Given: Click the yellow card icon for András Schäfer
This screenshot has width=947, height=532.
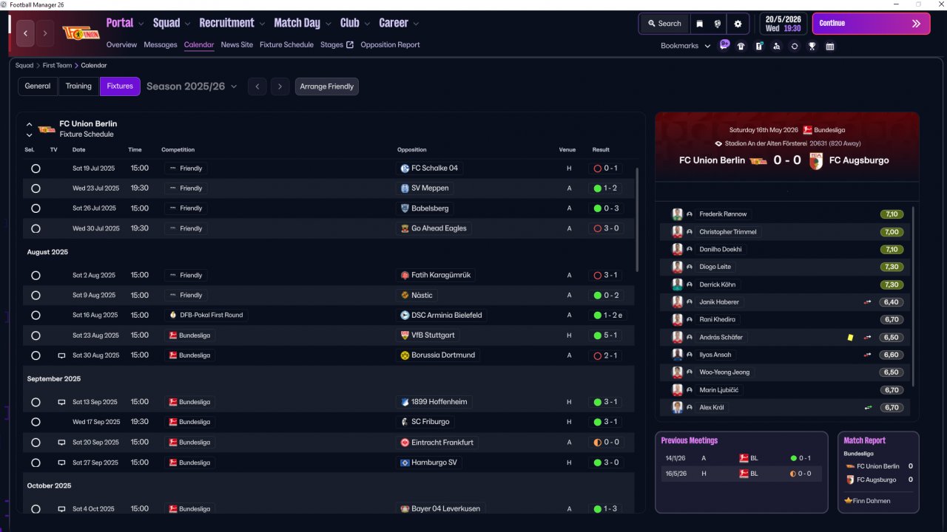Looking at the screenshot, I should (851, 338).
